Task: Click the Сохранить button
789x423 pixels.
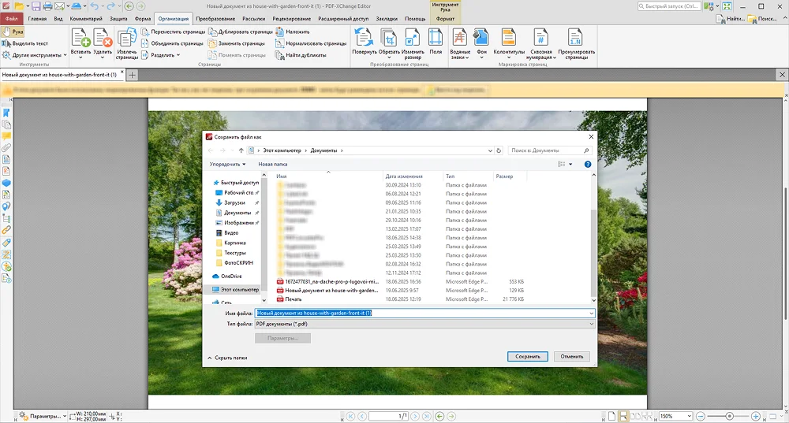Action: [x=527, y=356]
